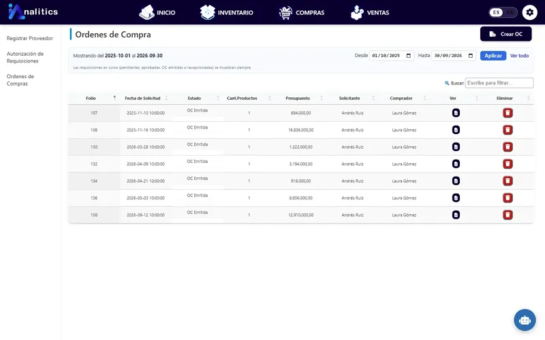Image resolution: width=545 pixels, height=340 pixels.
Task: Delete order folio 108 with trash icon
Action: 508,130
